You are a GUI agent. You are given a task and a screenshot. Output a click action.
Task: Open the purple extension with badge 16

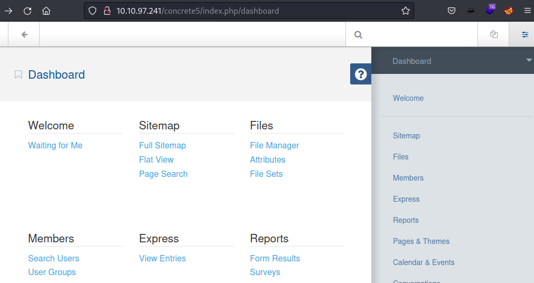point(491,10)
